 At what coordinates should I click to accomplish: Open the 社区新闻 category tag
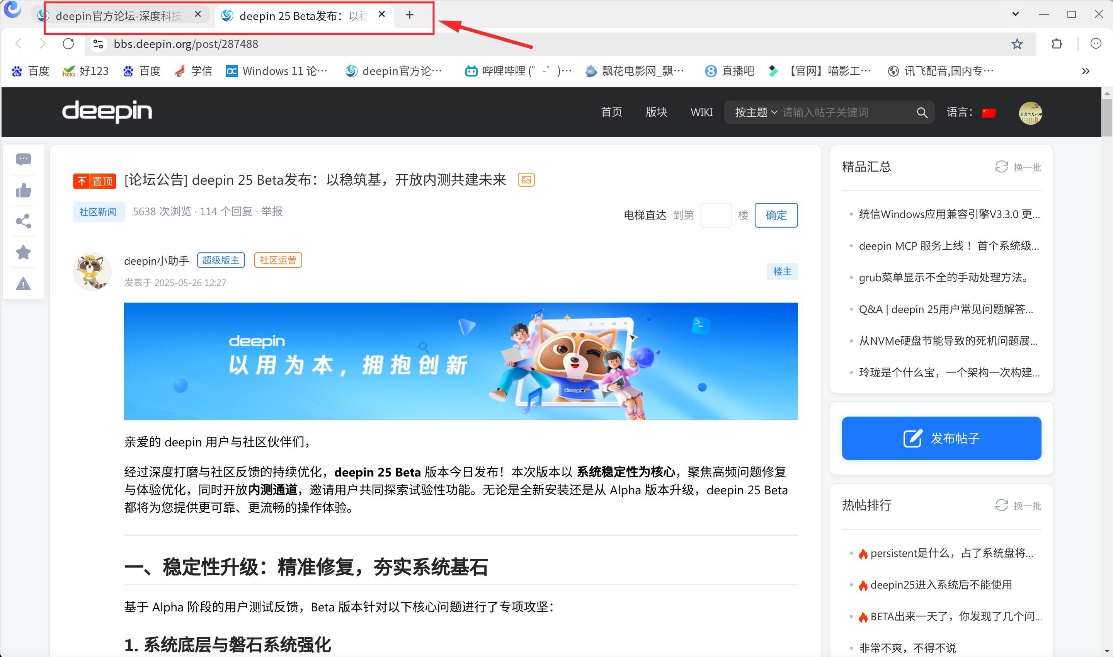click(98, 212)
